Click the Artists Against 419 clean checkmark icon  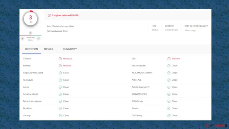tap(169, 87)
